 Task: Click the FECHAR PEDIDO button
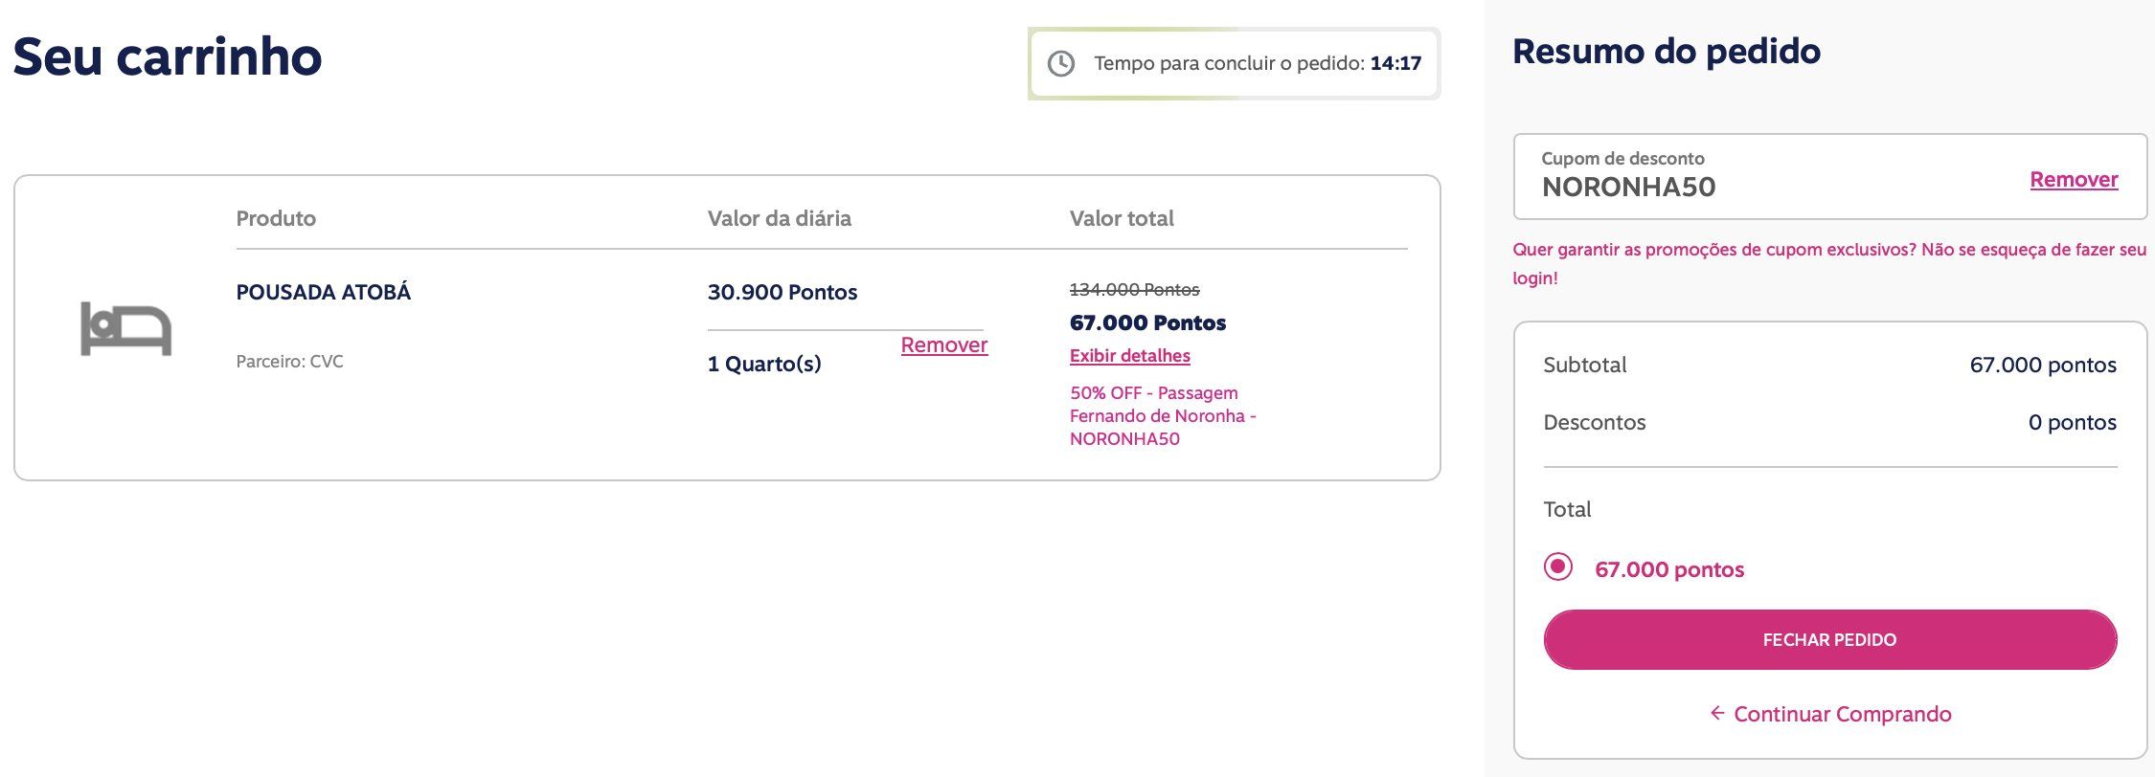click(x=1829, y=639)
